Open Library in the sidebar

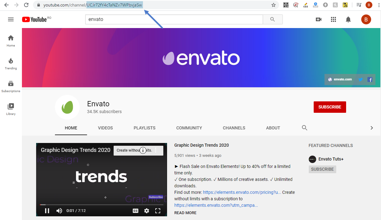tap(11, 109)
